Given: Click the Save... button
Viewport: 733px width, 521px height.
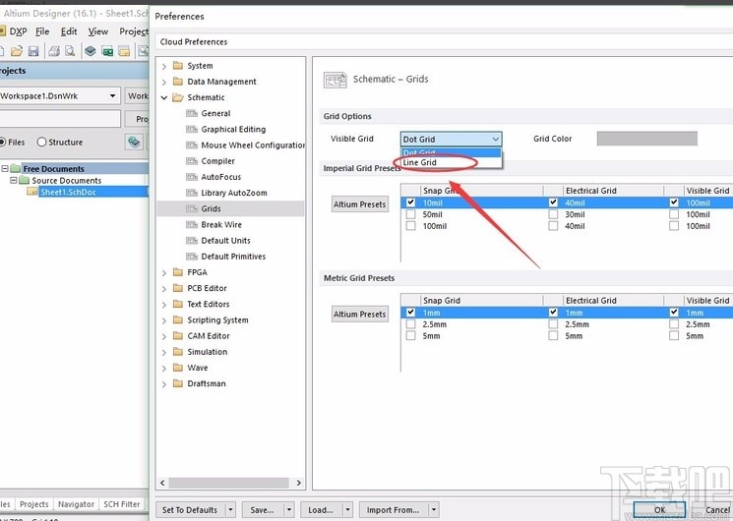Looking at the screenshot, I should (262, 510).
